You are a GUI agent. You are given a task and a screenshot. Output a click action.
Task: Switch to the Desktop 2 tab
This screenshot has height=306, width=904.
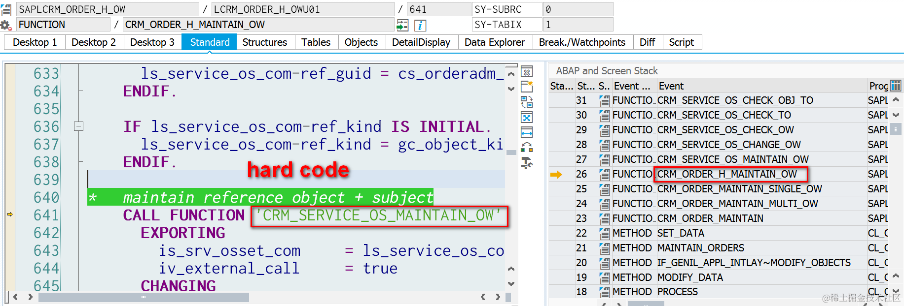click(94, 42)
